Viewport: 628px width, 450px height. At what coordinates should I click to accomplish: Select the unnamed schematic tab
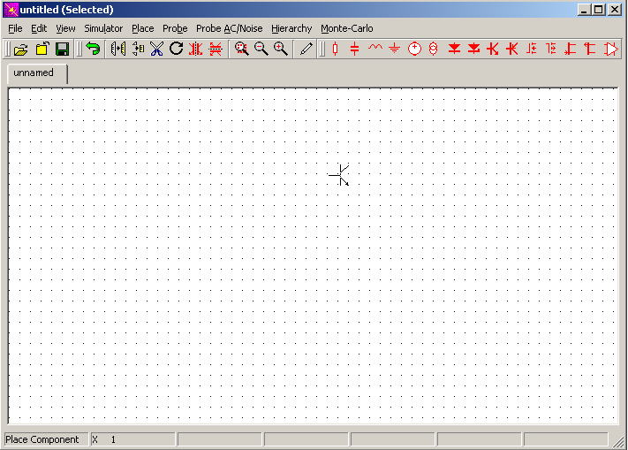[x=37, y=73]
